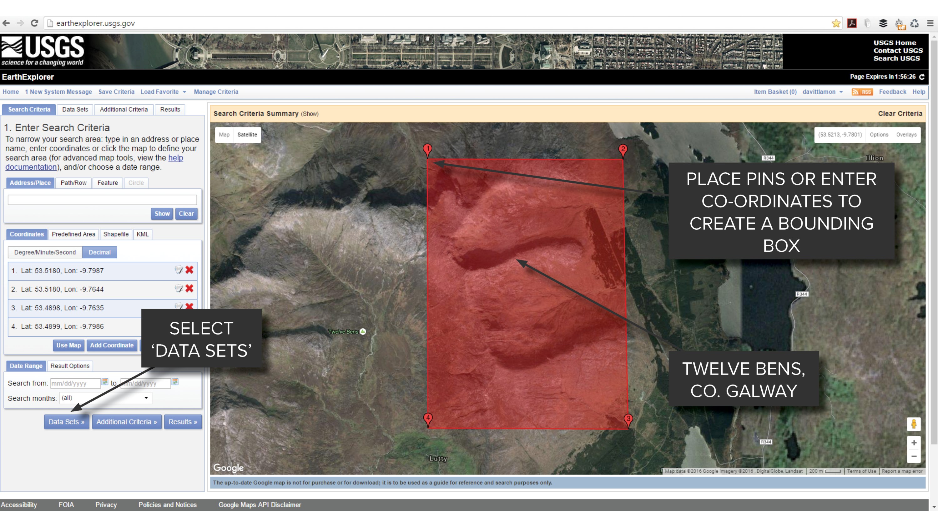Zoom in using the map plus control
The height and width of the screenshot is (527, 938).
914,443
